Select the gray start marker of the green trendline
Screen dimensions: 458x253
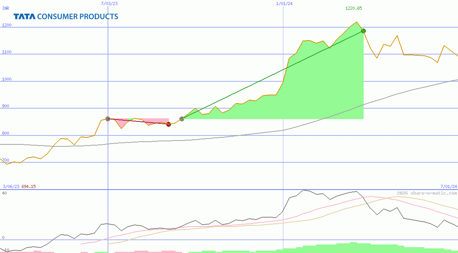coord(182,119)
